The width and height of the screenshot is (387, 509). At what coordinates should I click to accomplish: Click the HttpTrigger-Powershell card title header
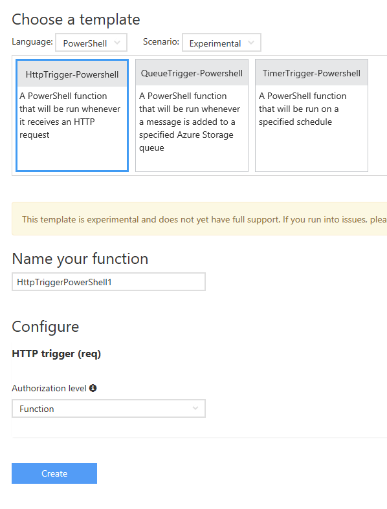(x=72, y=74)
